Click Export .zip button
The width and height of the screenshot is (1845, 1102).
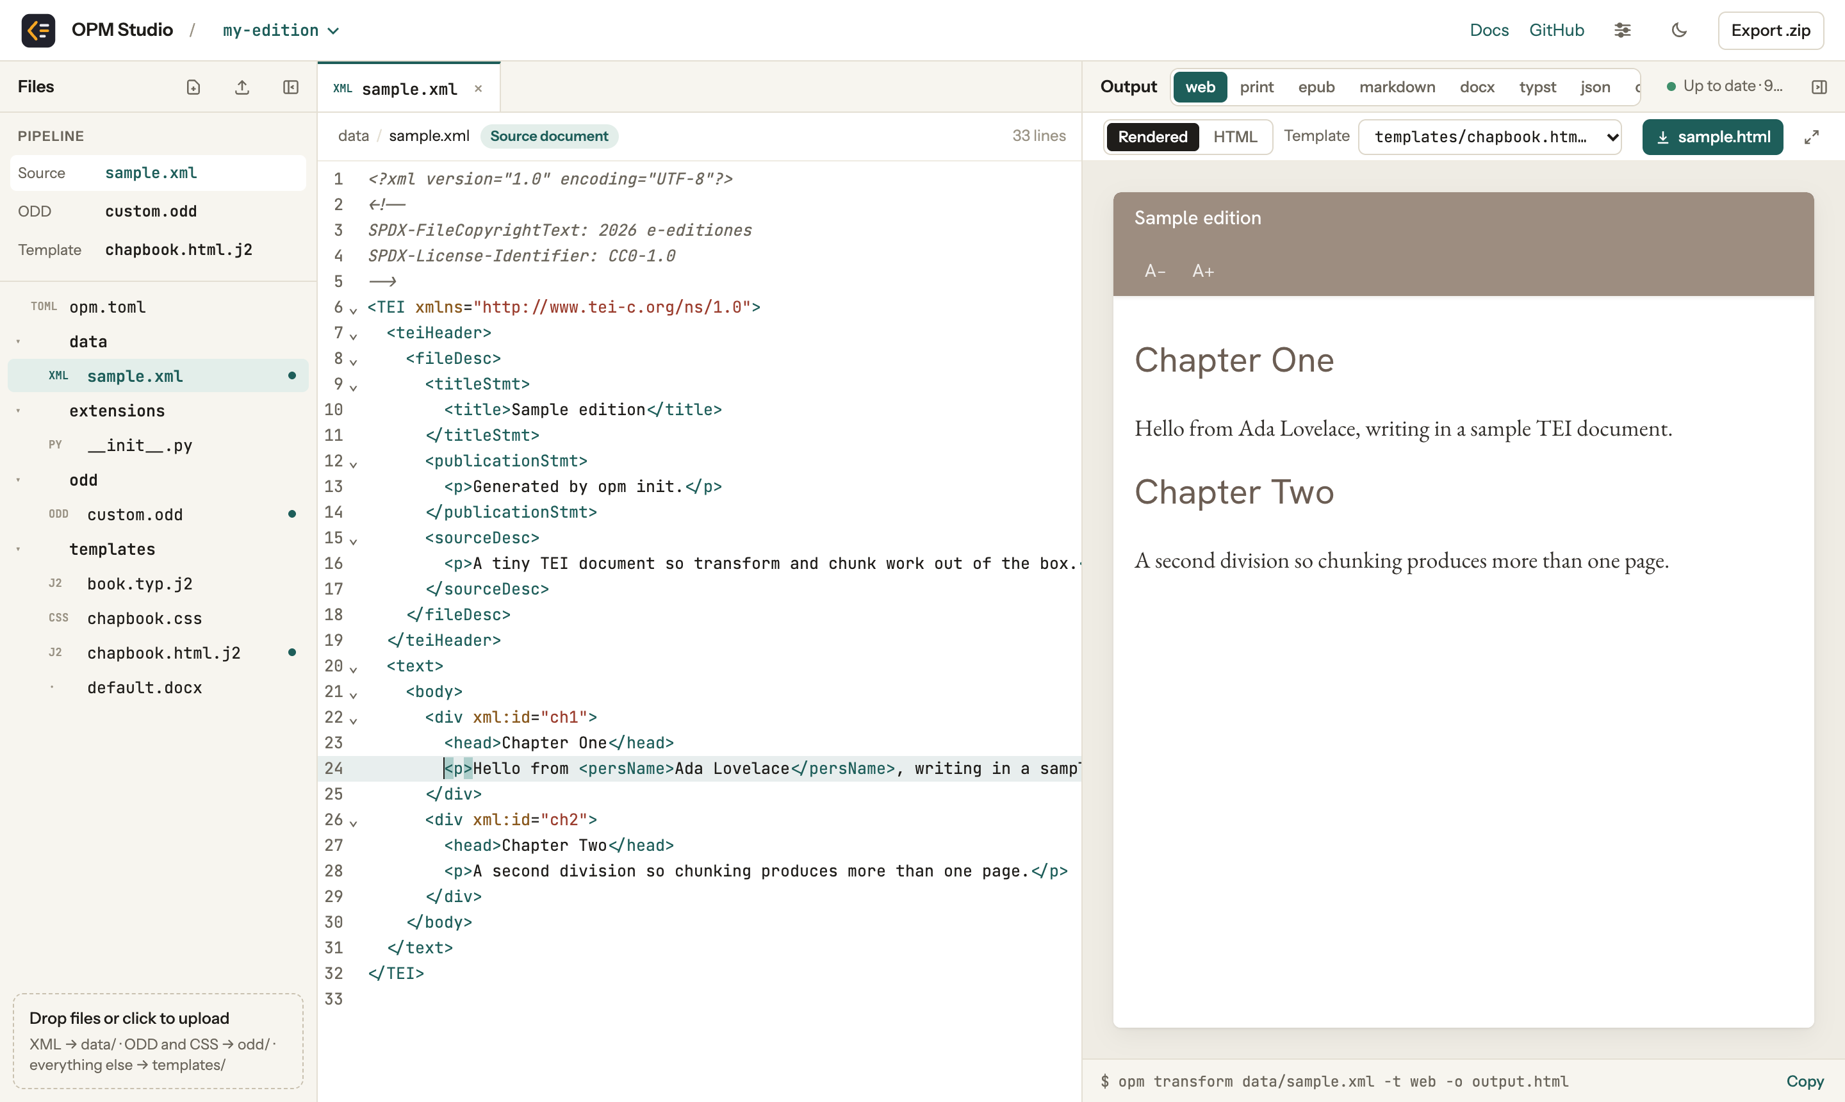pyautogui.click(x=1770, y=31)
